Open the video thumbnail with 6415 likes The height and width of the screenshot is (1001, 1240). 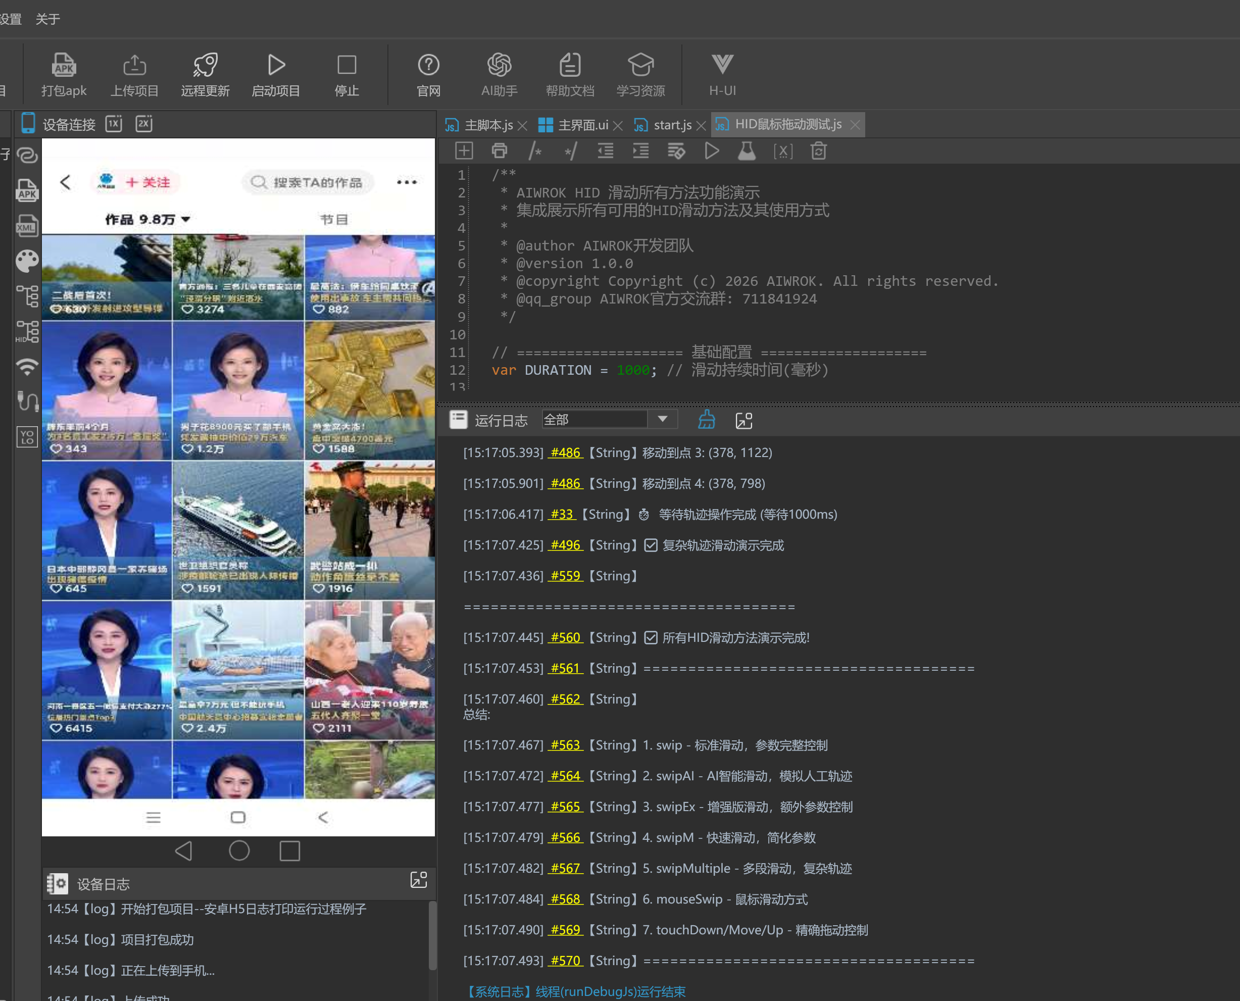tap(107, 670)
